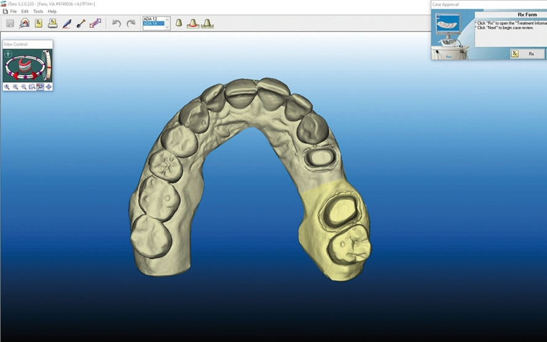Toggle the highlighted rotate mode button in View Control
547x342 pixels.
tap(40, 87)
